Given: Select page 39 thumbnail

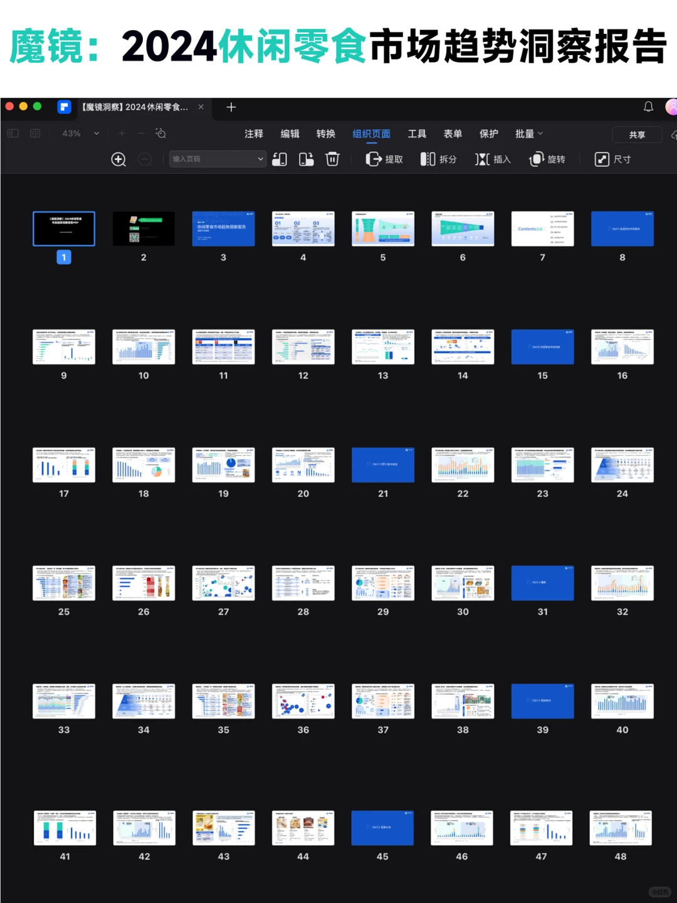Looking at the screenshot, I should coord(542,701).
